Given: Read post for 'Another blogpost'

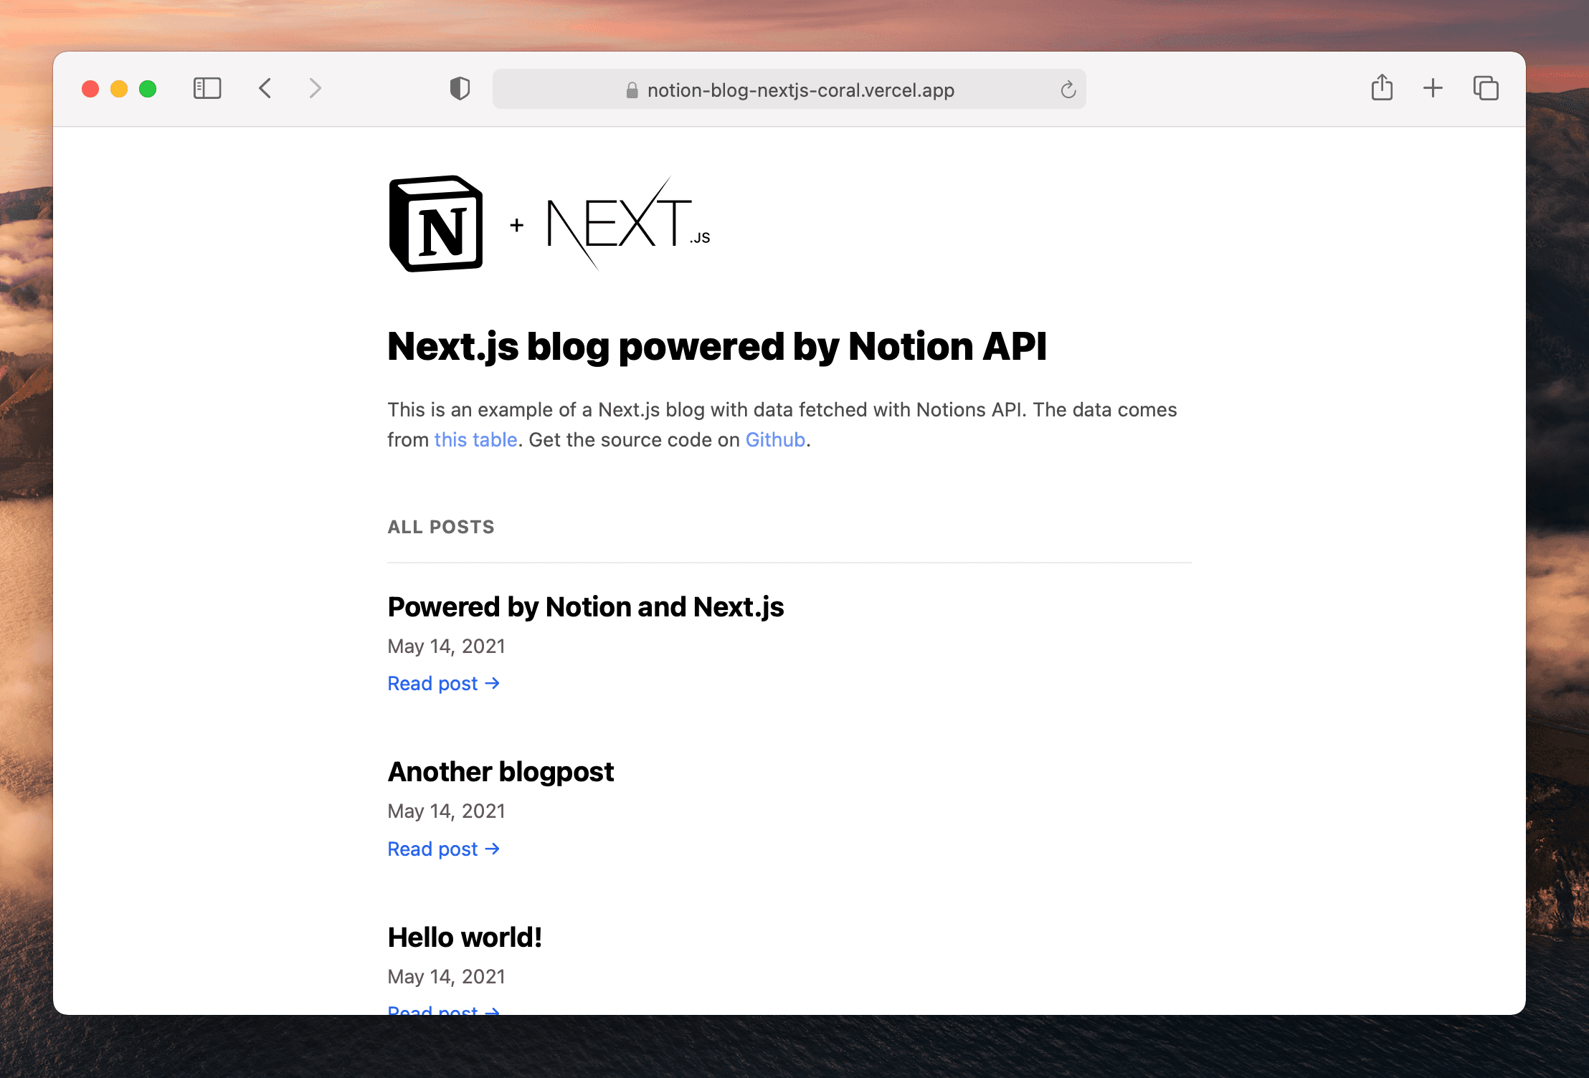Looking at the screenshot, I should click(x=444, y=848).
